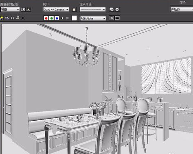
Task: Open the 渲染预设 render preset dropdown
Action: point(93,9)
